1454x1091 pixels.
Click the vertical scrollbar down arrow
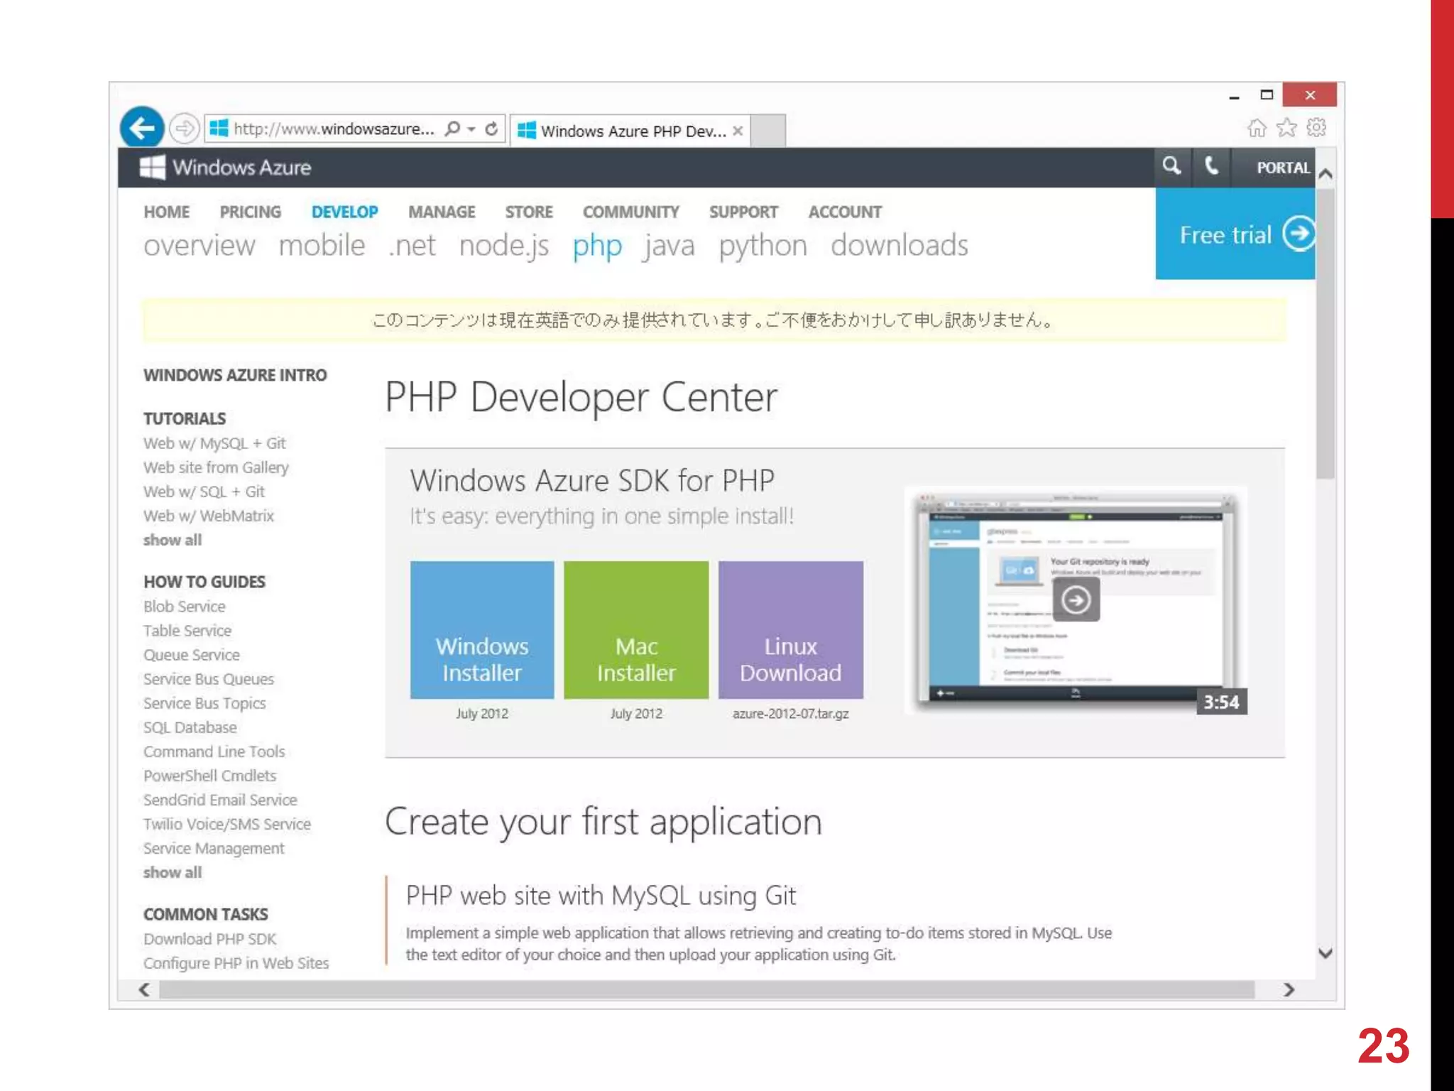click(x=1325, y=953)
